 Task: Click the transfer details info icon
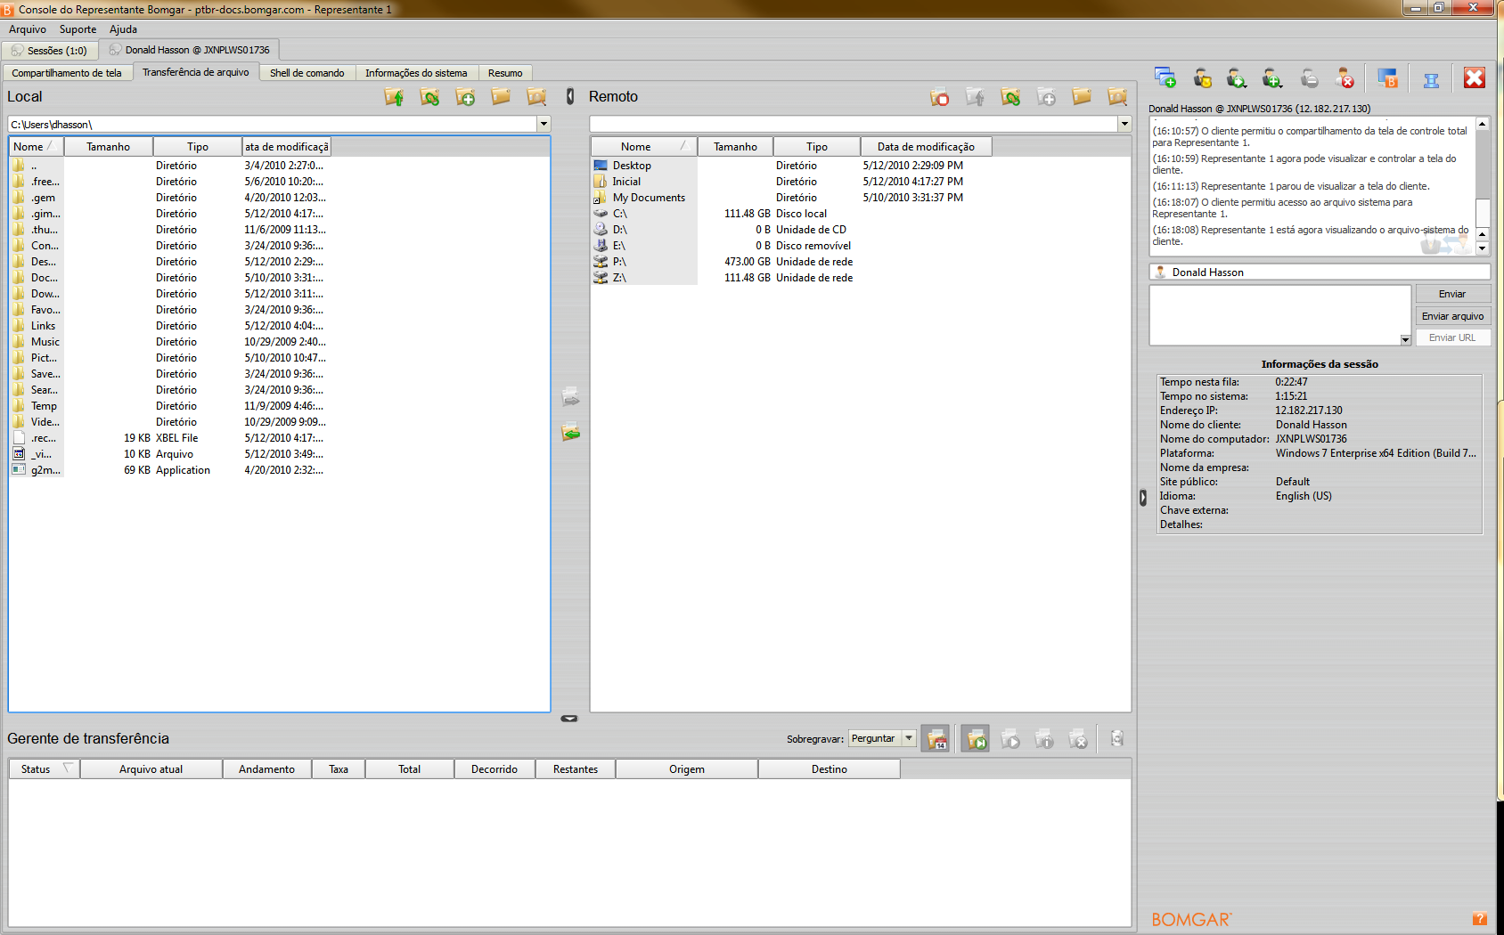pos(1044,738)
